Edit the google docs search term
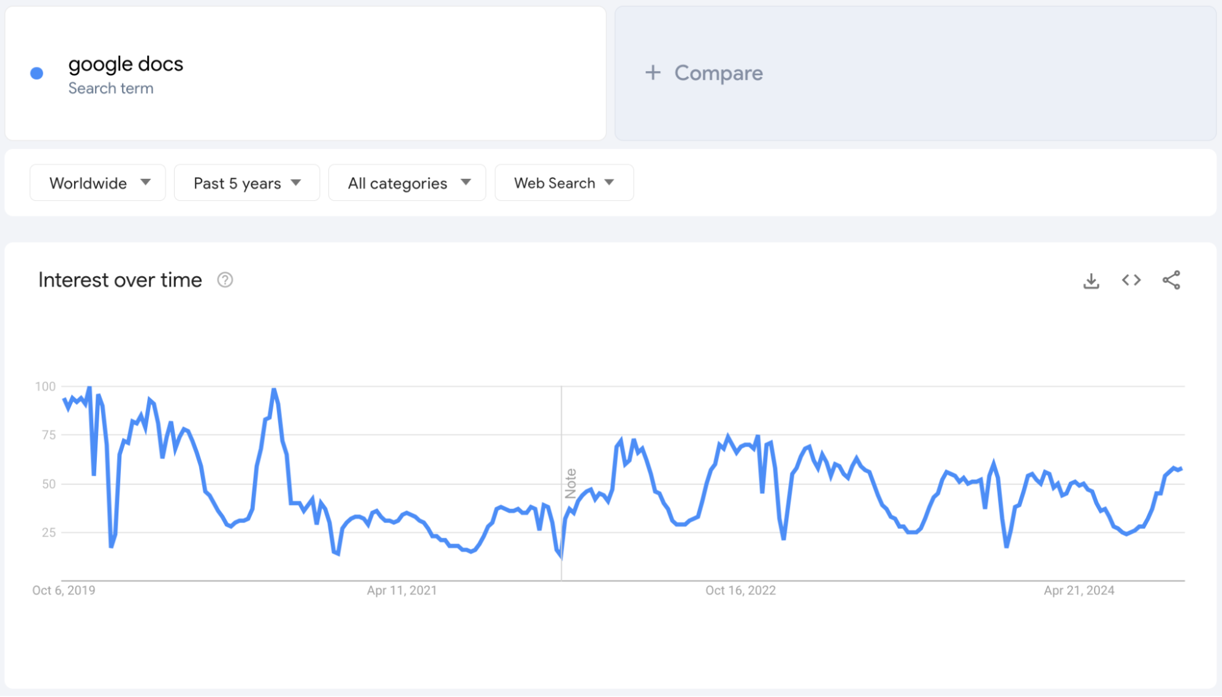This screenshot has width=1222, height=697. [126, 64]
